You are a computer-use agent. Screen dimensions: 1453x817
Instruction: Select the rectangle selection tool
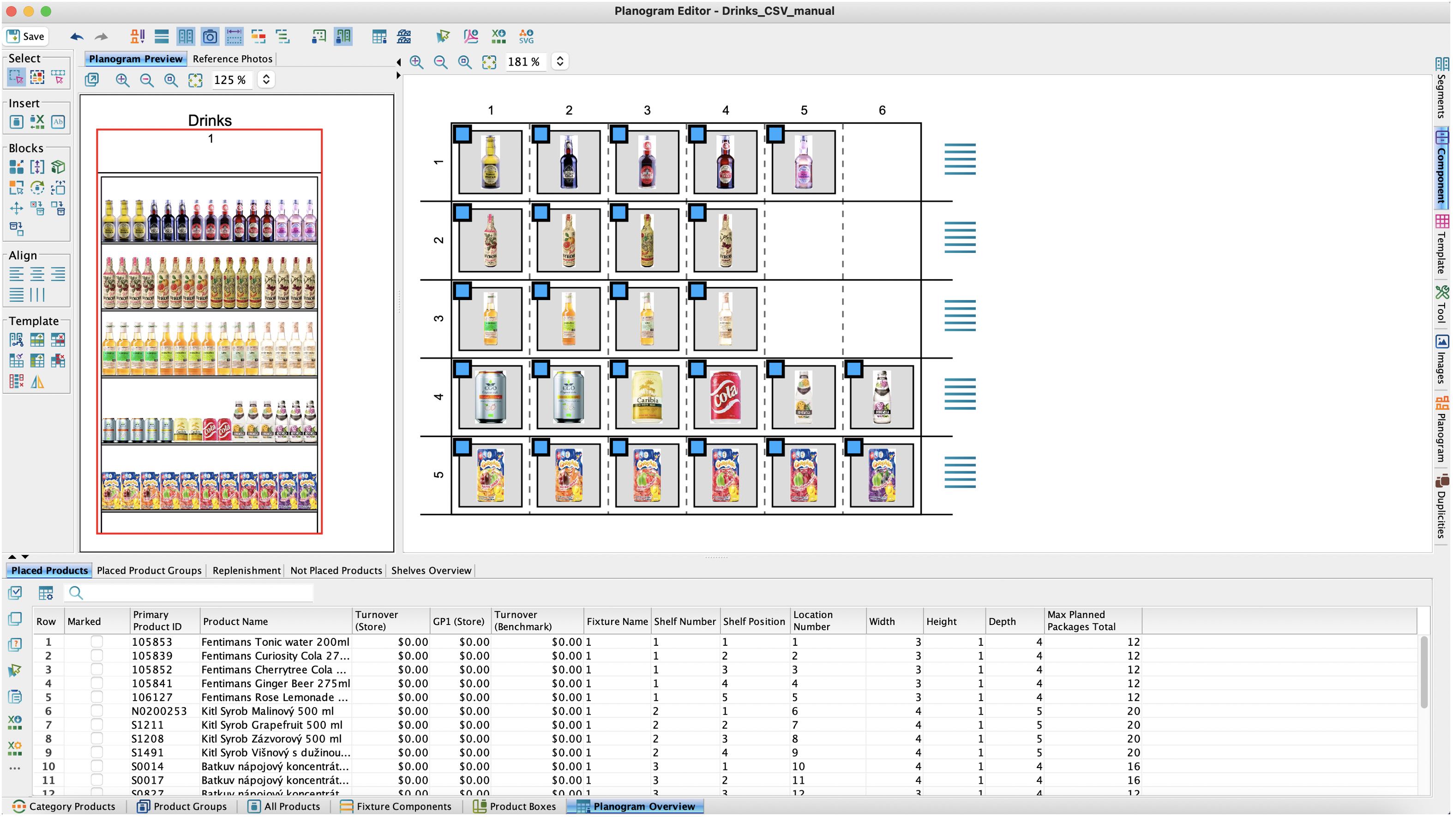[x=16, y=77]
